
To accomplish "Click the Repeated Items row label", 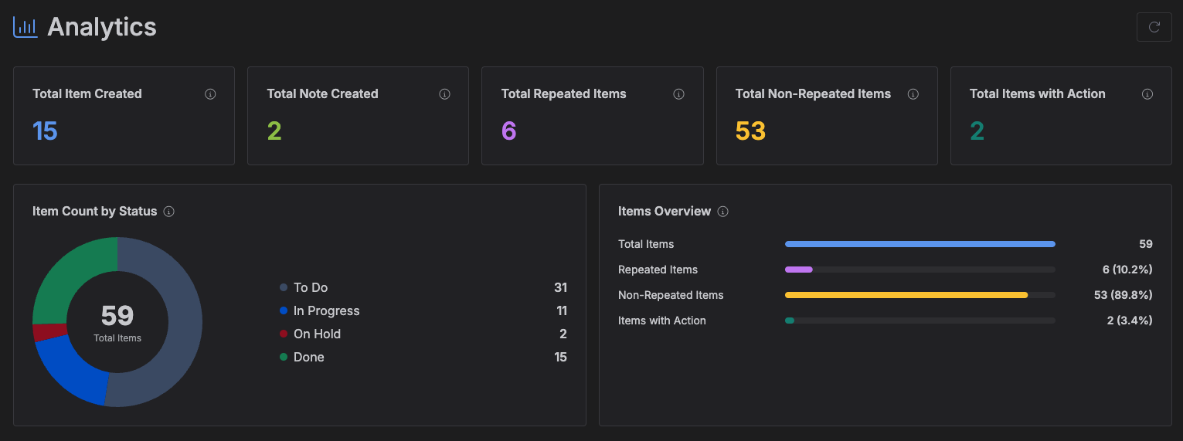I will (658, 270).
